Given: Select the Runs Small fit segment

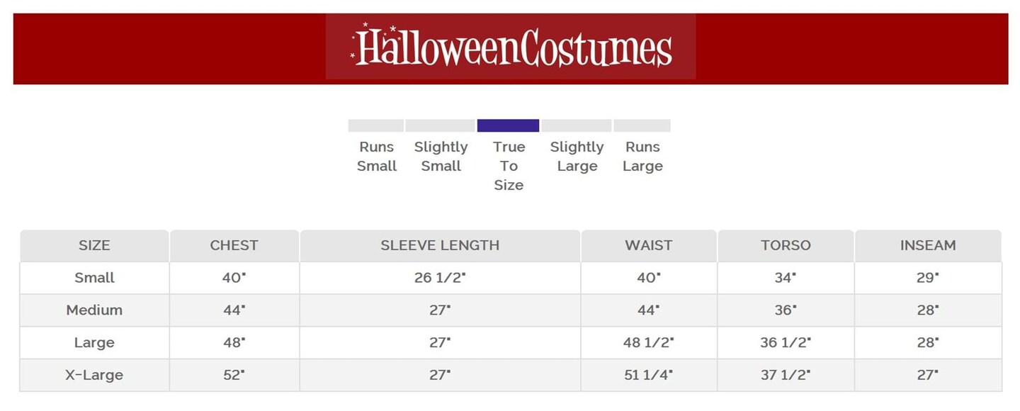Looking at the screenshot, I should [375, 125].
